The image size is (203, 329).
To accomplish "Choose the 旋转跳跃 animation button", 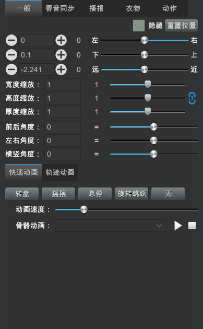I will [132, 193].
